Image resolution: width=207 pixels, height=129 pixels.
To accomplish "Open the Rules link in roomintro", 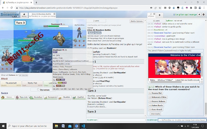I will point(152,80).
